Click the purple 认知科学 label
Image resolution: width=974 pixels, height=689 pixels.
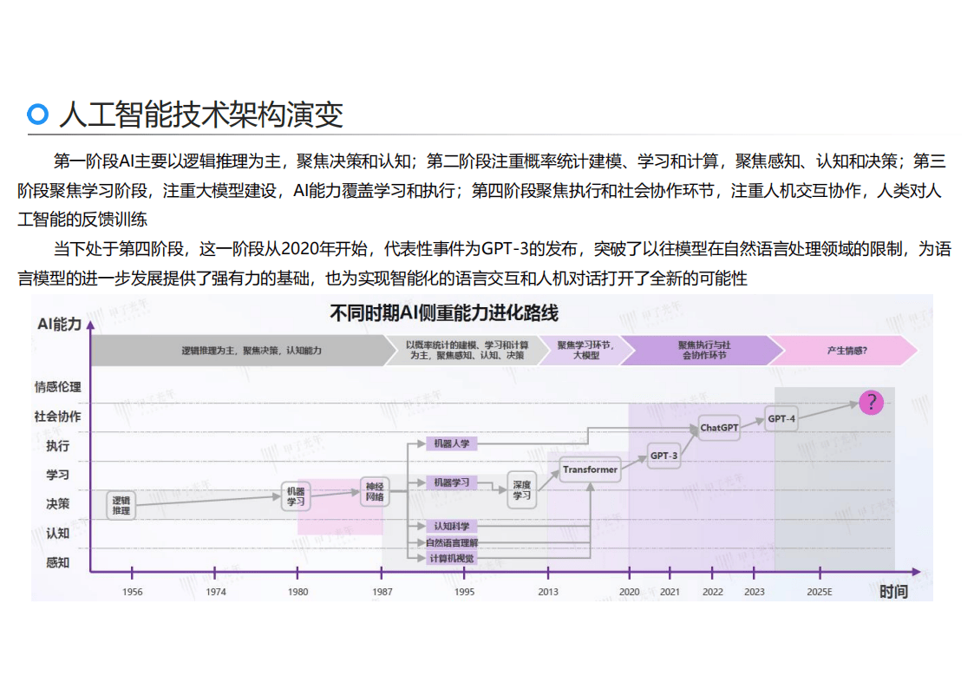(x=452, y=526)
